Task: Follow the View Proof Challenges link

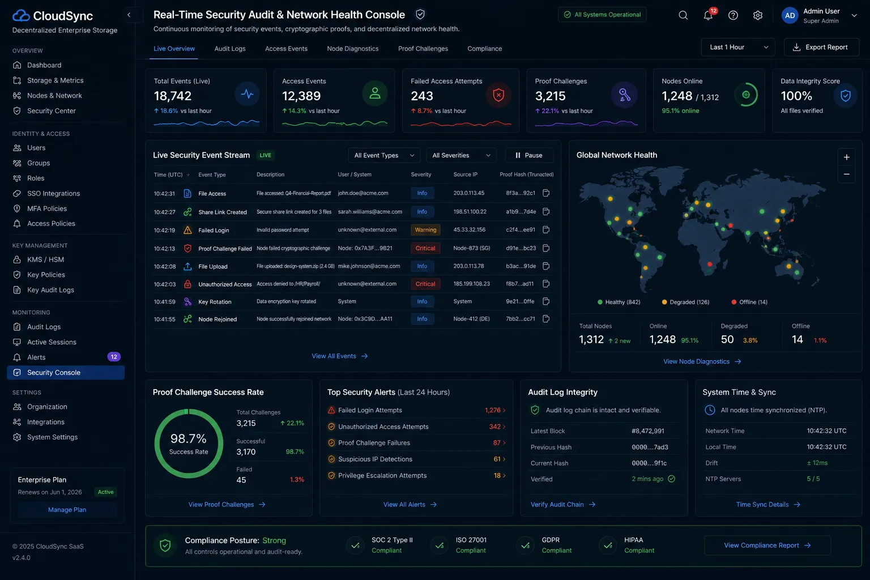Action: [x=227, y=505]
